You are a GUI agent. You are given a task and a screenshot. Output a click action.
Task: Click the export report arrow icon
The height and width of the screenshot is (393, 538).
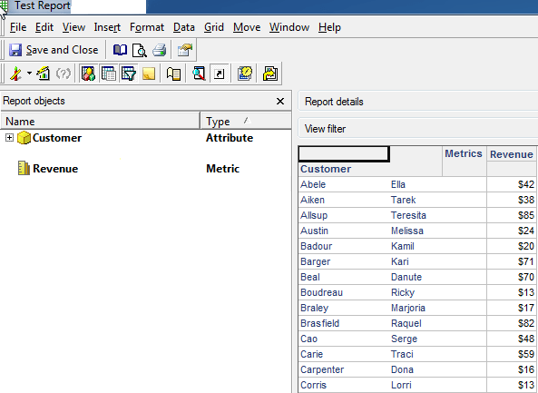tap(270, 74)
